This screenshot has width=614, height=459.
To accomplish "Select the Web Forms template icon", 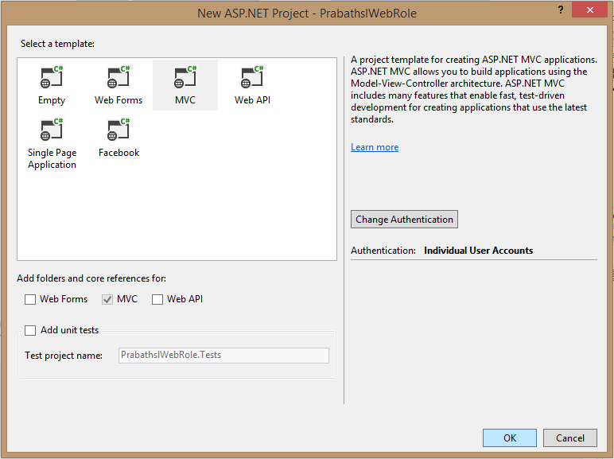I will [119, 77].
